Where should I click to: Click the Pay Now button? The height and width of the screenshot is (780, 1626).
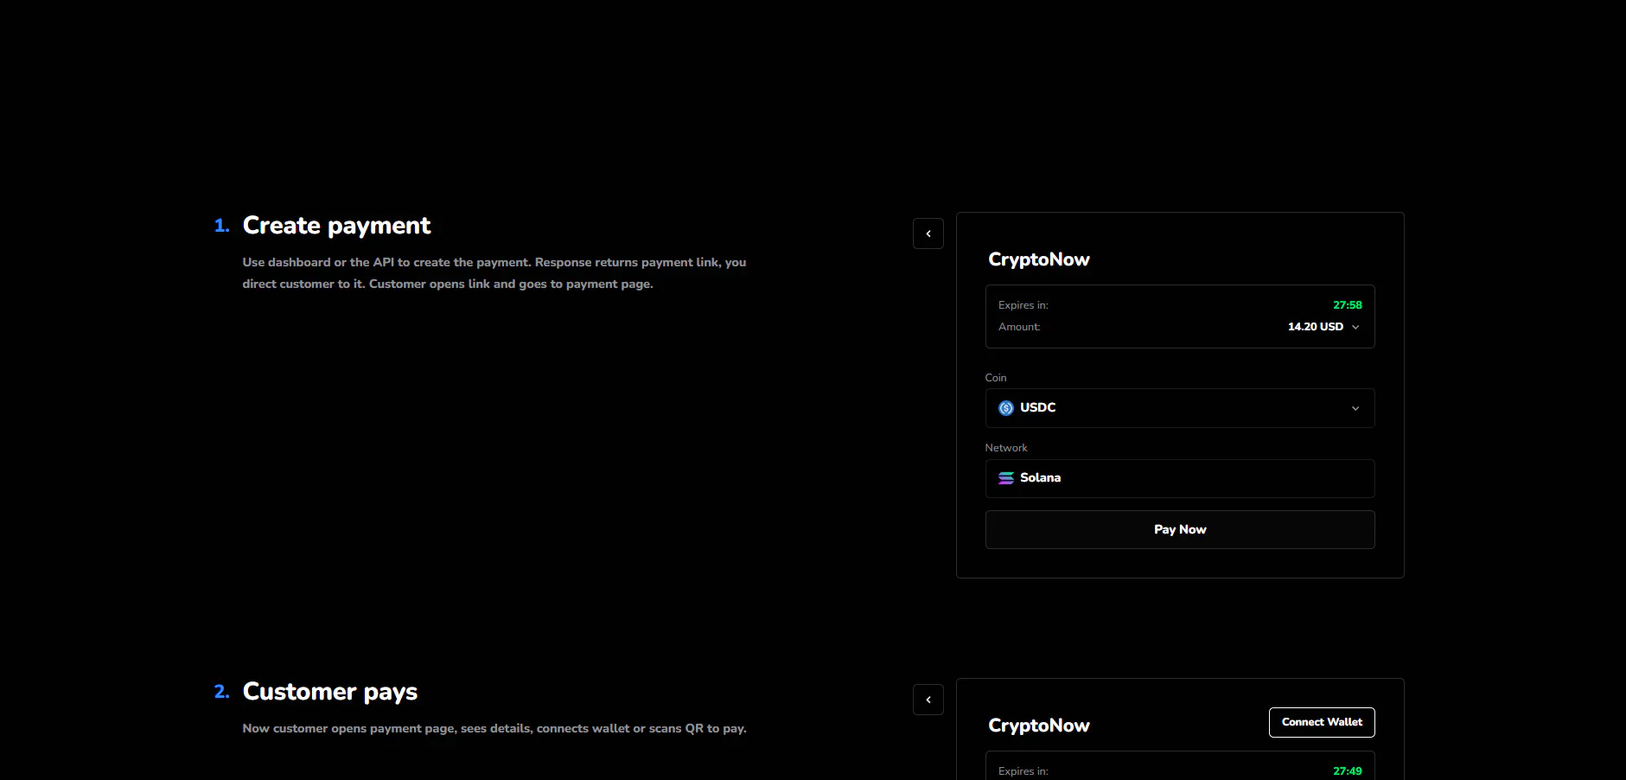tap(1179, 529)
